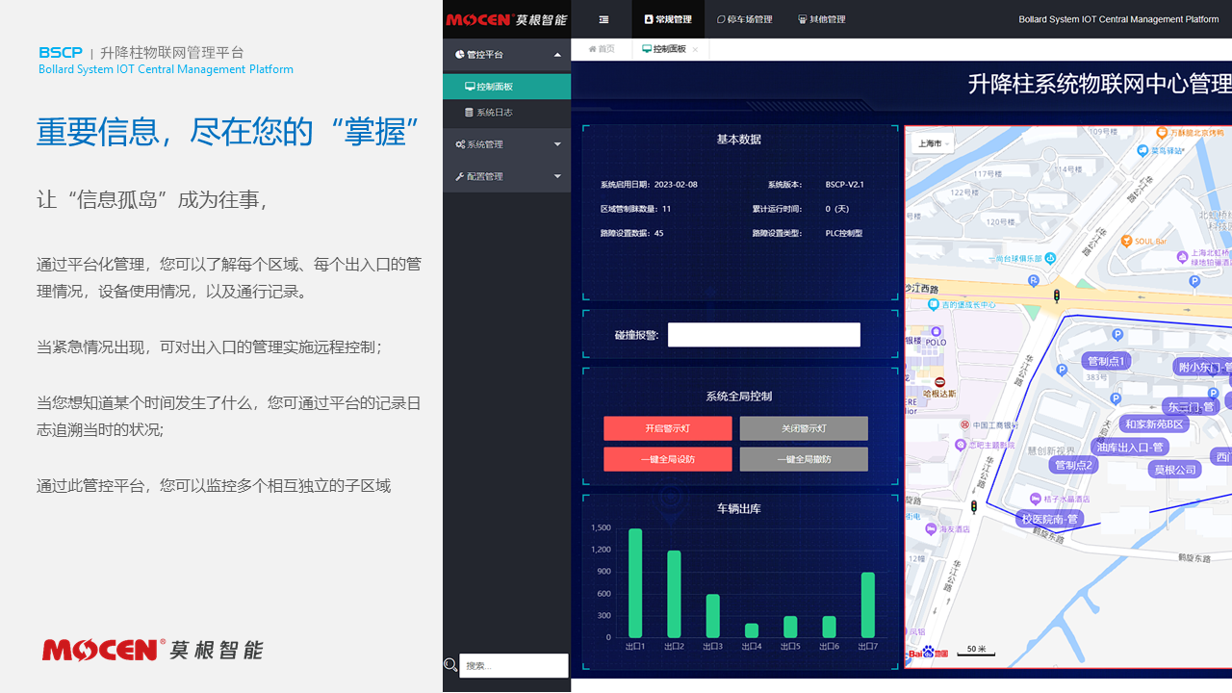Turn on warning lights with 开启警示灯
The height and width of the screenshot is (693, 1232).
click(x=667, y=428)
